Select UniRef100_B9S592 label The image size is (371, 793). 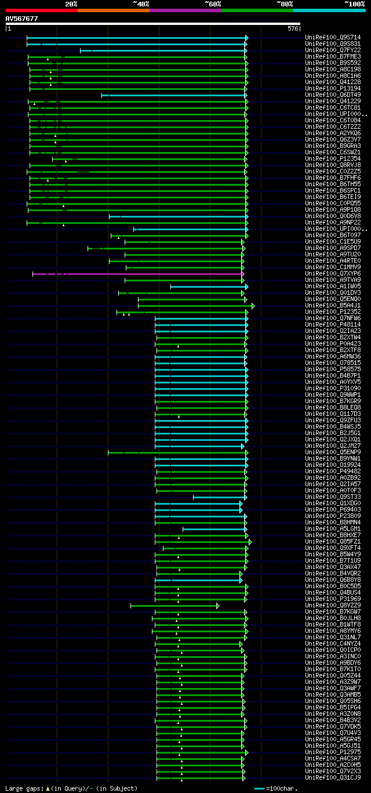click(332, 63)
